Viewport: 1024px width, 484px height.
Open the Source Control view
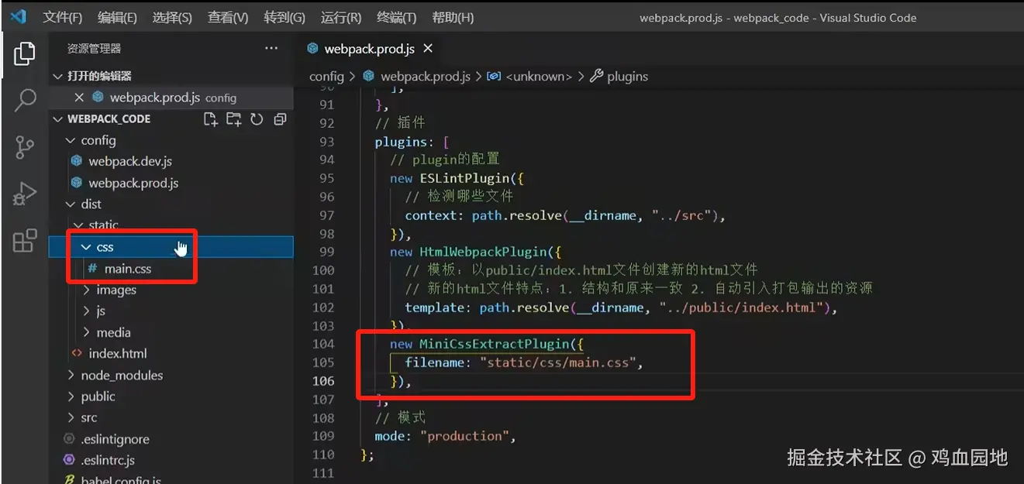(25, 146)
